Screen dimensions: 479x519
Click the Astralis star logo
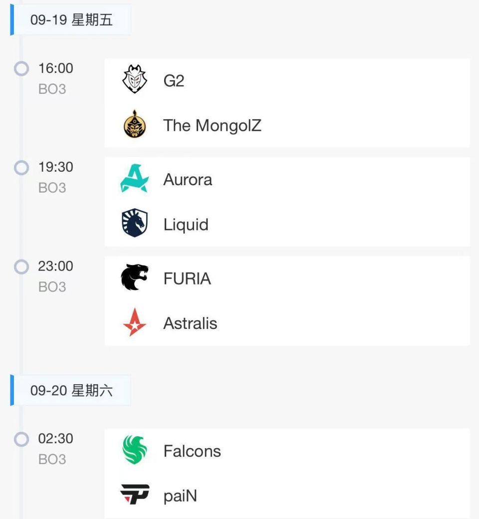[x=134, y=322]
